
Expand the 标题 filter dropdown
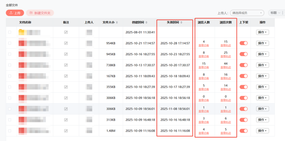coord(274,13)
